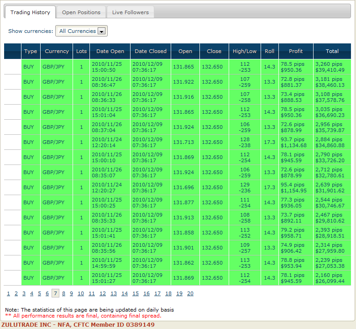The width and height of the screenshot is (356, 329).
Task: Go to page 18 of trading history
Action: coord(168,293)
